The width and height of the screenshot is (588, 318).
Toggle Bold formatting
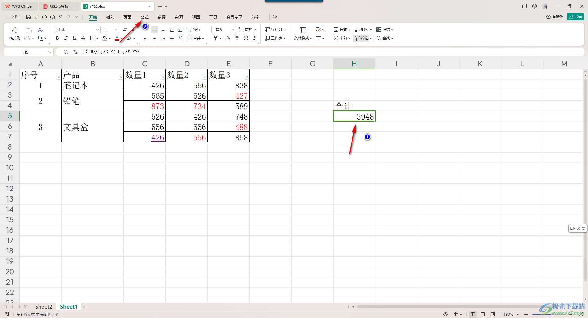click(x=57, y=38)
